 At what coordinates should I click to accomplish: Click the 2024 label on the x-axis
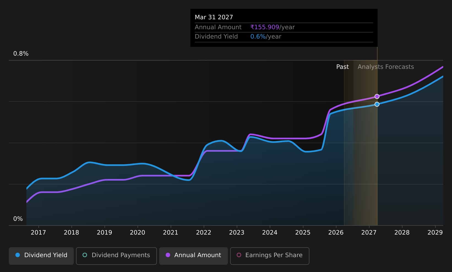pyautogui.click(x=270, y=233)
